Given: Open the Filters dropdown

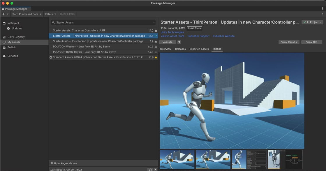Looking at the screenshot, I should tap(50, 14).
